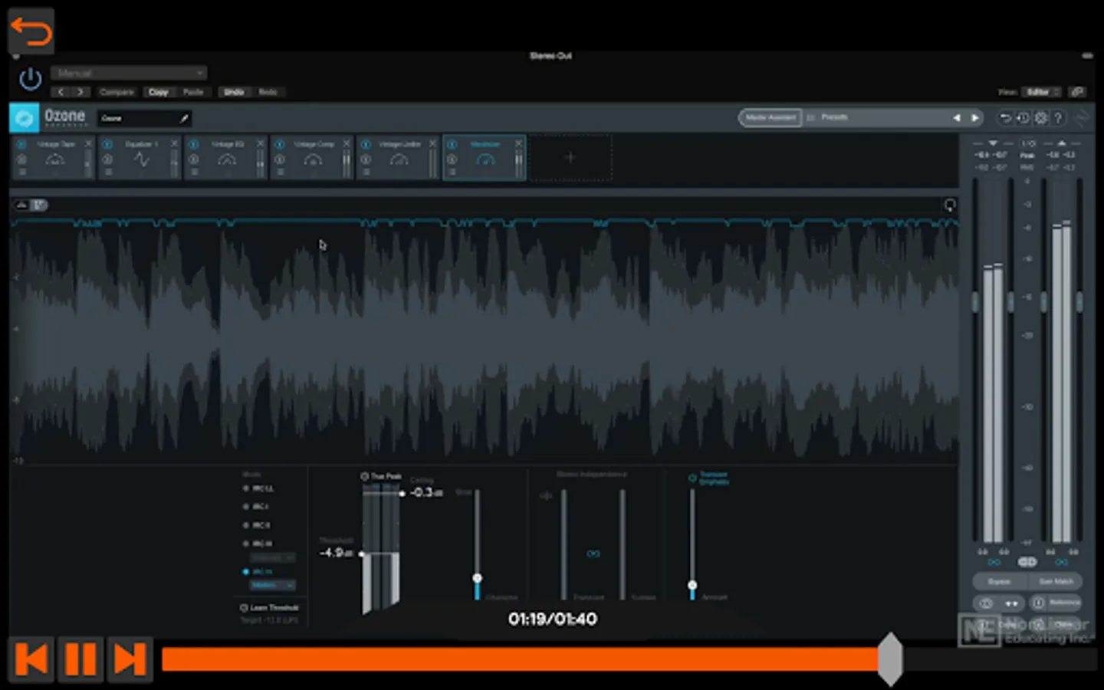Toggle Transient Emphasis power

(692, 478)
